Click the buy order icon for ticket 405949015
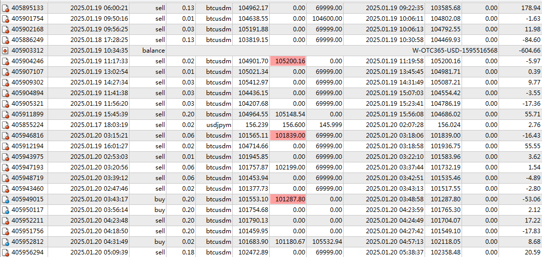This screenshot has width=542, height=257. 5,199
